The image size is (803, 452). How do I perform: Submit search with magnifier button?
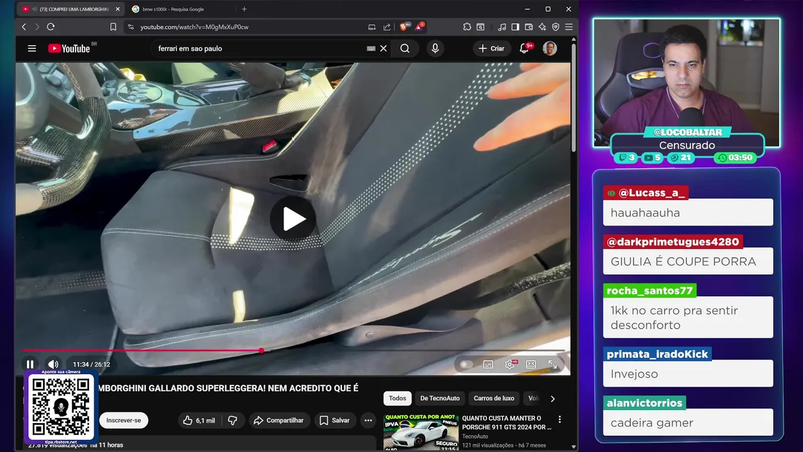coord(405,48)
